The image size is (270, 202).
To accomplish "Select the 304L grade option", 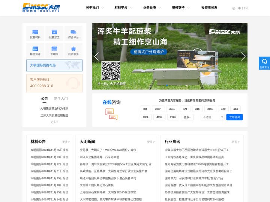I will point(172,109).
